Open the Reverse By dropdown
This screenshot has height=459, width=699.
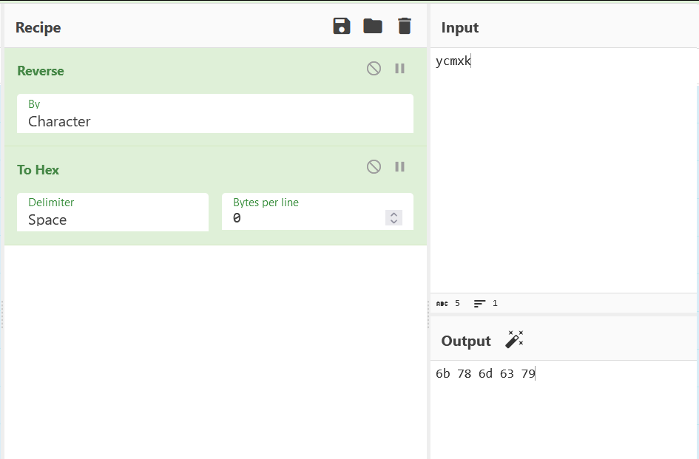click(x=215, y=114)
